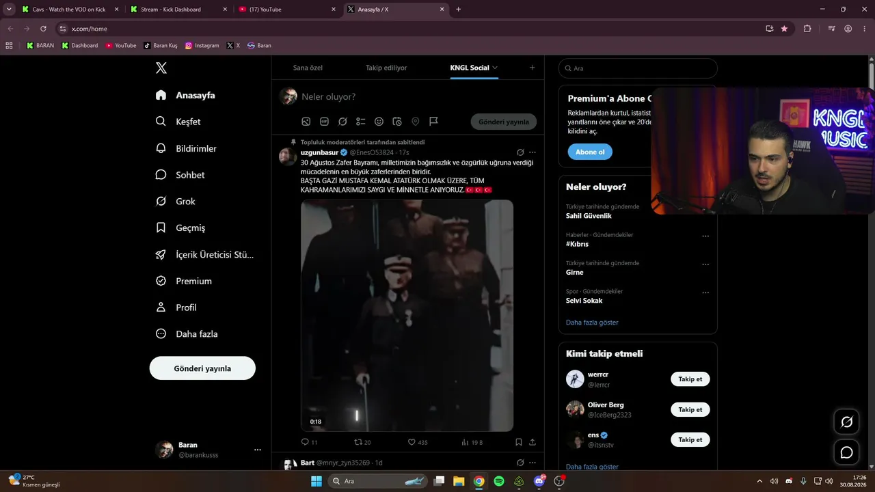Switch to Sana özel tab
The width and height of the screenshot is (875, 492).
[x=308, y=68]
